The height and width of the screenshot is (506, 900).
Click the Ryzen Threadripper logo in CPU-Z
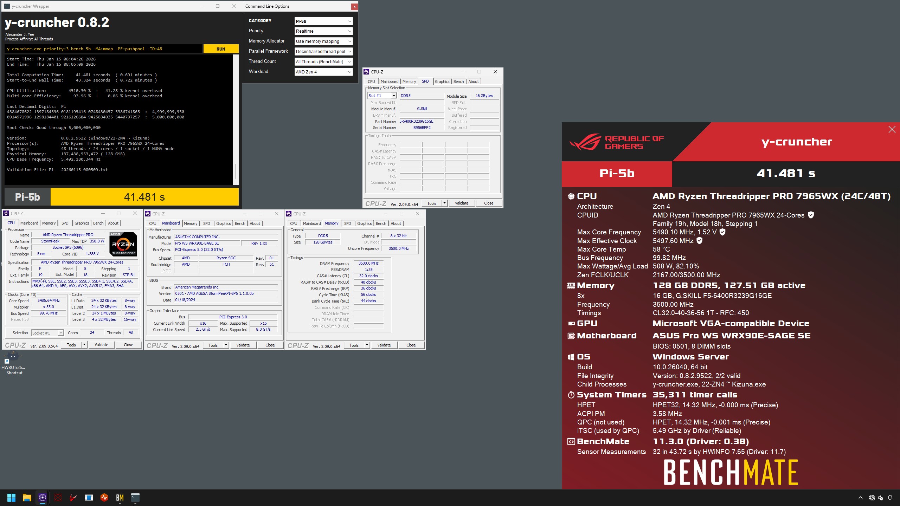[x=123, y=244]
